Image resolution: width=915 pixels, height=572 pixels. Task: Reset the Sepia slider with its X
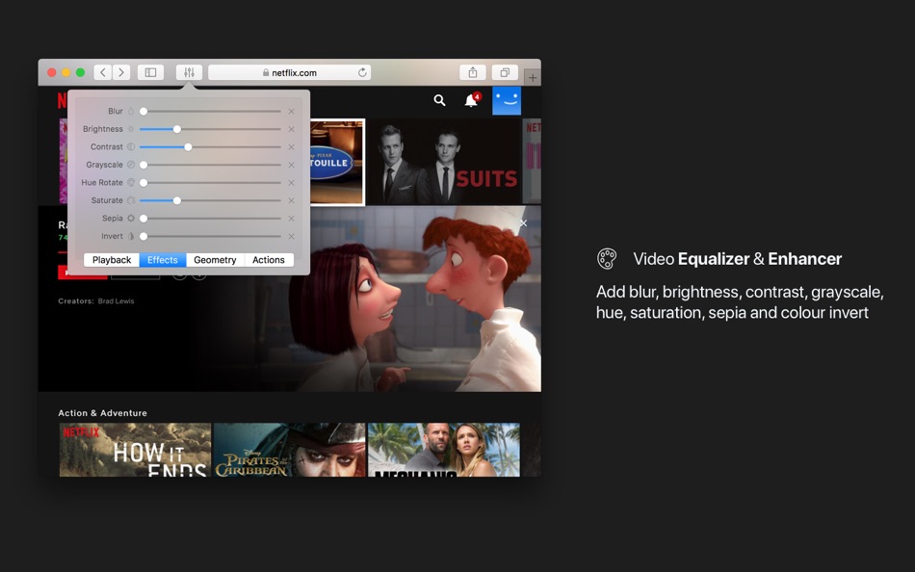coord(291,219)
